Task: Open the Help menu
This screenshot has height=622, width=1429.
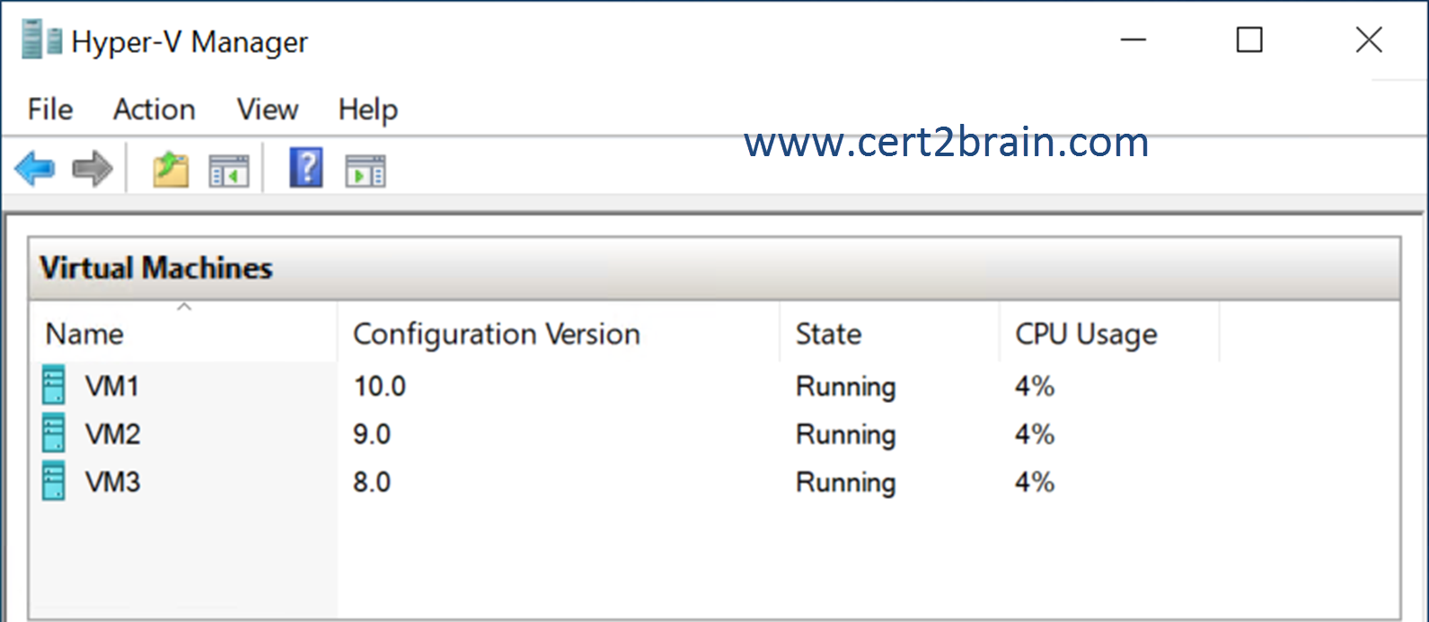Action: click(368, 110)
